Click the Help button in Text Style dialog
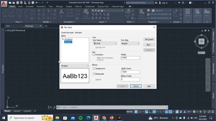Image resolution: width=216 pixels, height=121 pixels. [x=149, y=86]
